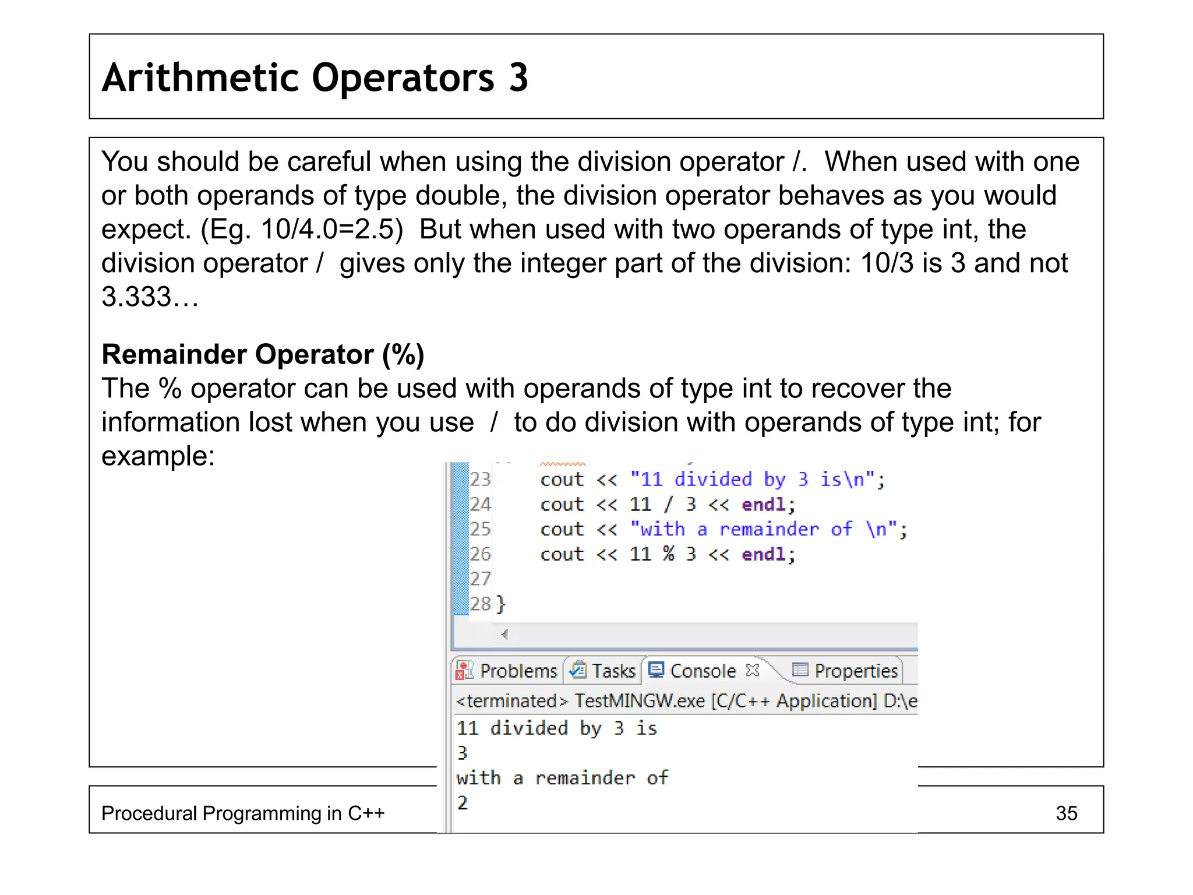
Task: Click the Problems tab icon
Action: point(464,671)
